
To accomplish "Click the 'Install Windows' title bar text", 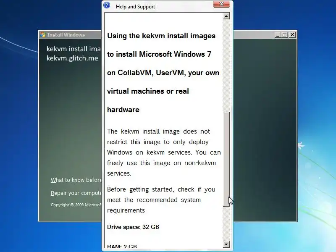I will pos(66,35).
